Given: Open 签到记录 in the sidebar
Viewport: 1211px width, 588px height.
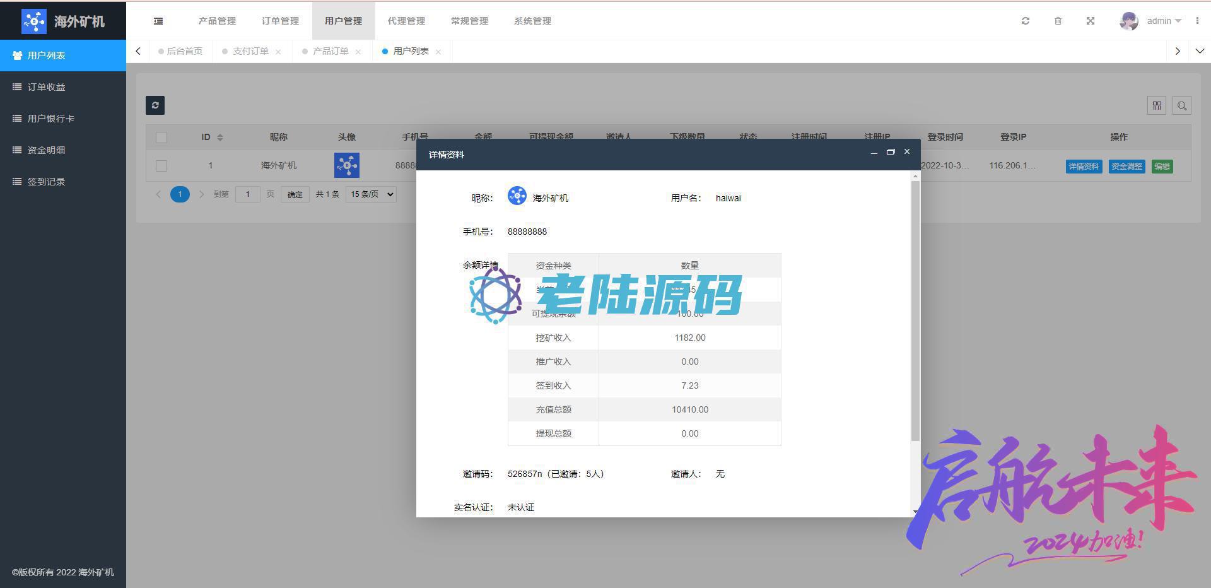Looking at the screenshot, I should (x=63, y=182).
